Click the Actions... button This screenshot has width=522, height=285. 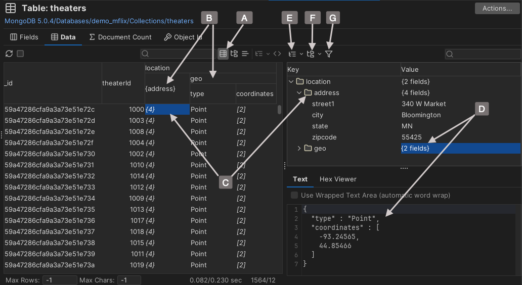pos(497,8)
